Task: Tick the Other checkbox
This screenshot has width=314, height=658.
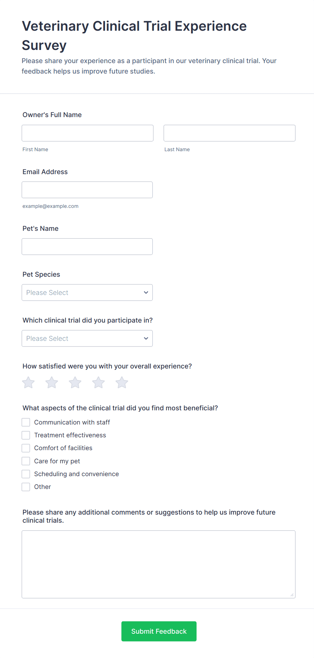Action: [26, 487]
